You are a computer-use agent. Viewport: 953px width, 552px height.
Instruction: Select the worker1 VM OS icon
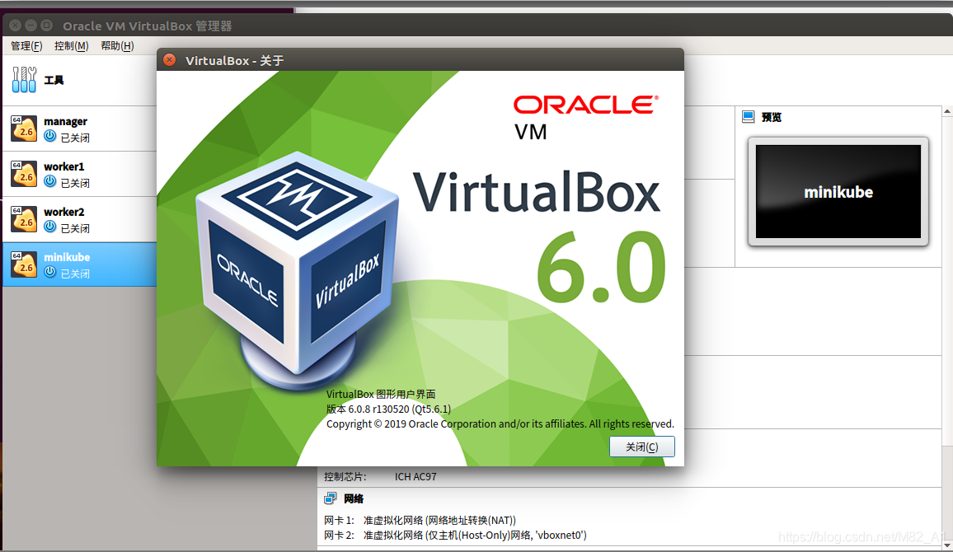(24, 174)
